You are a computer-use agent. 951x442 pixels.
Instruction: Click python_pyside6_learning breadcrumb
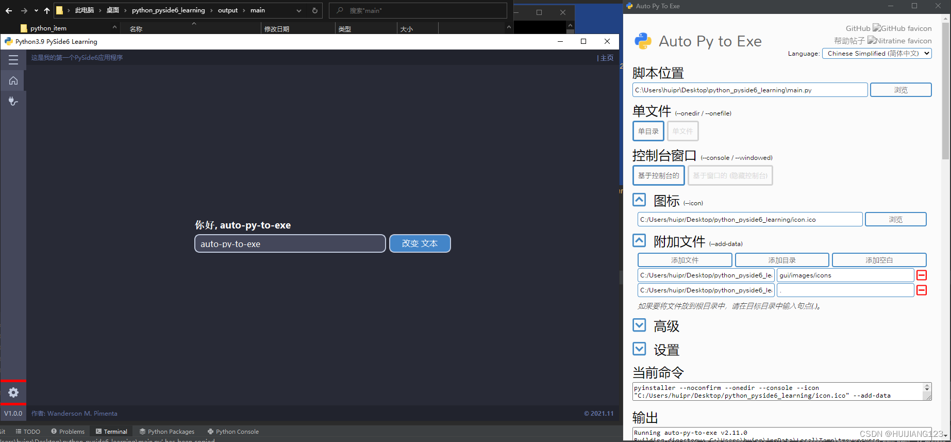point(168,10)
